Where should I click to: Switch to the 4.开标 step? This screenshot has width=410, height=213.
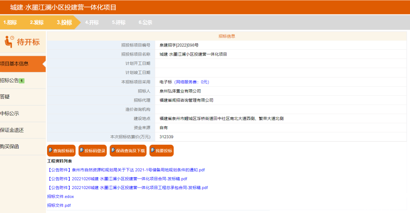[92, 22]
